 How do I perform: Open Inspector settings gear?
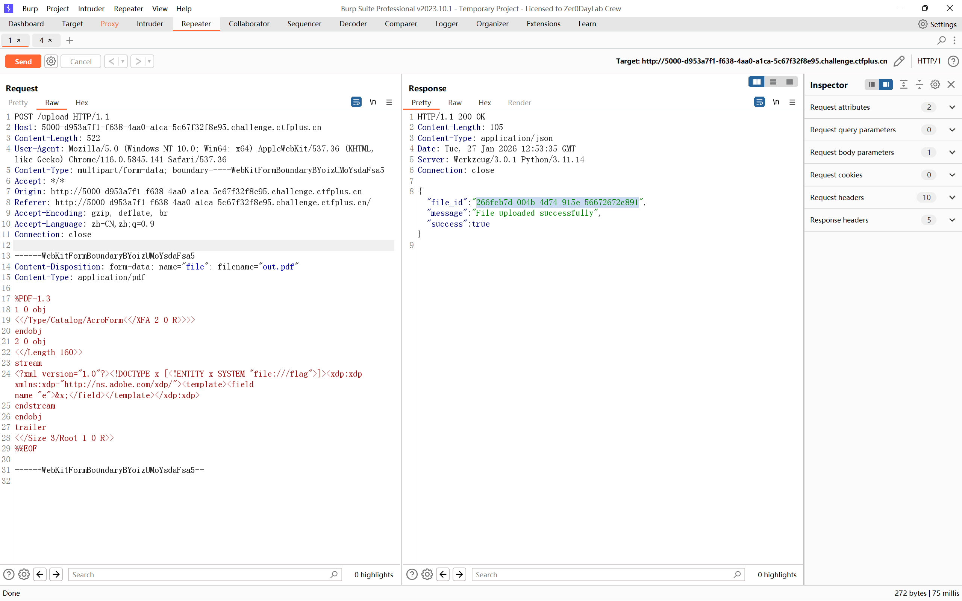tap(935, 84)
